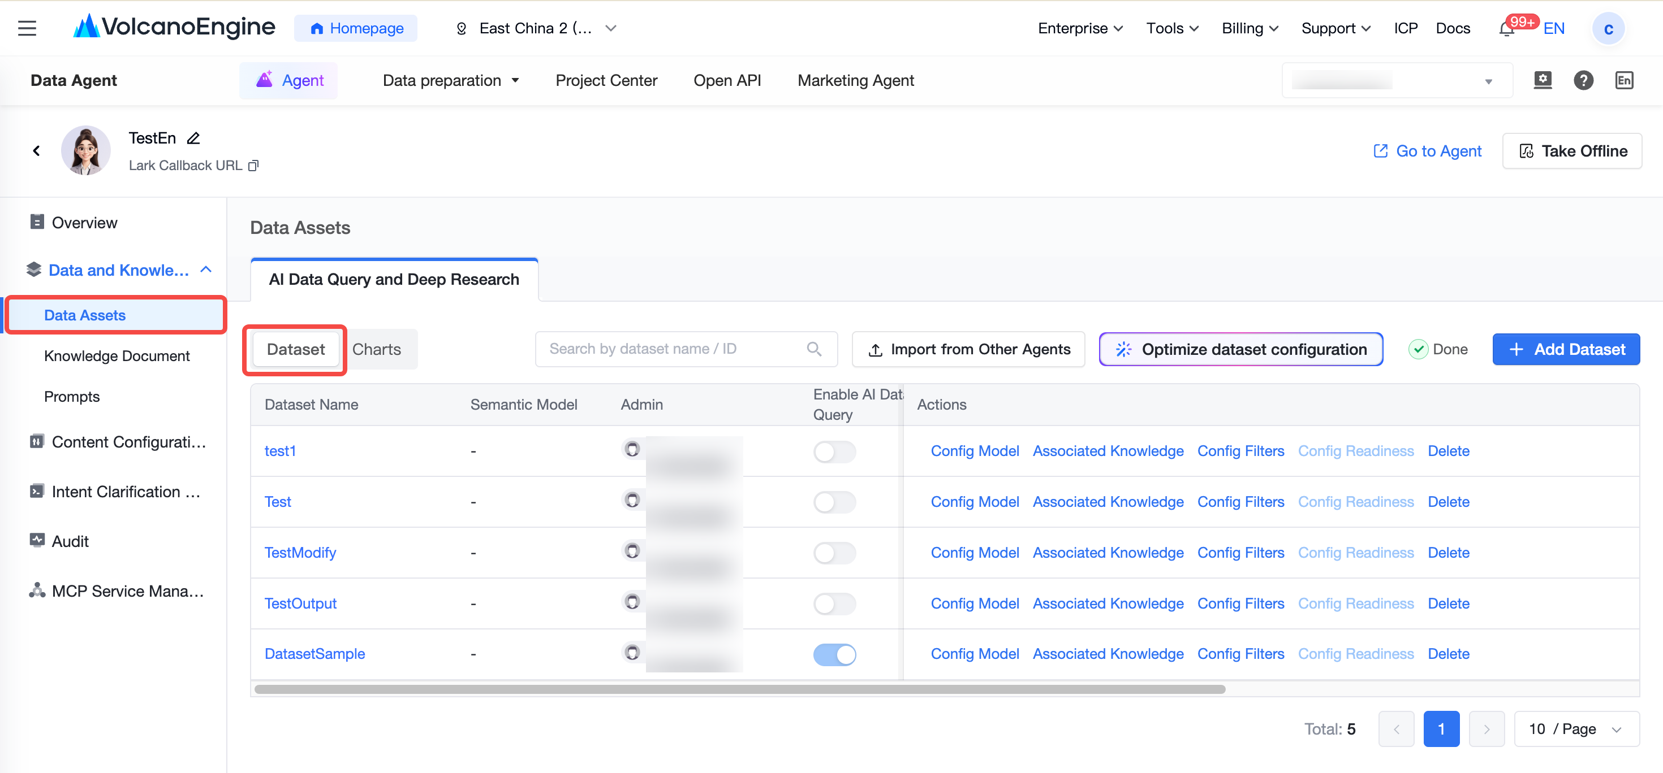Image resolution: width=1663 pixels, height=773 pixels.
Task: Click the 'En' language switch icon in toolbar
Action: tap(1625, 80)
